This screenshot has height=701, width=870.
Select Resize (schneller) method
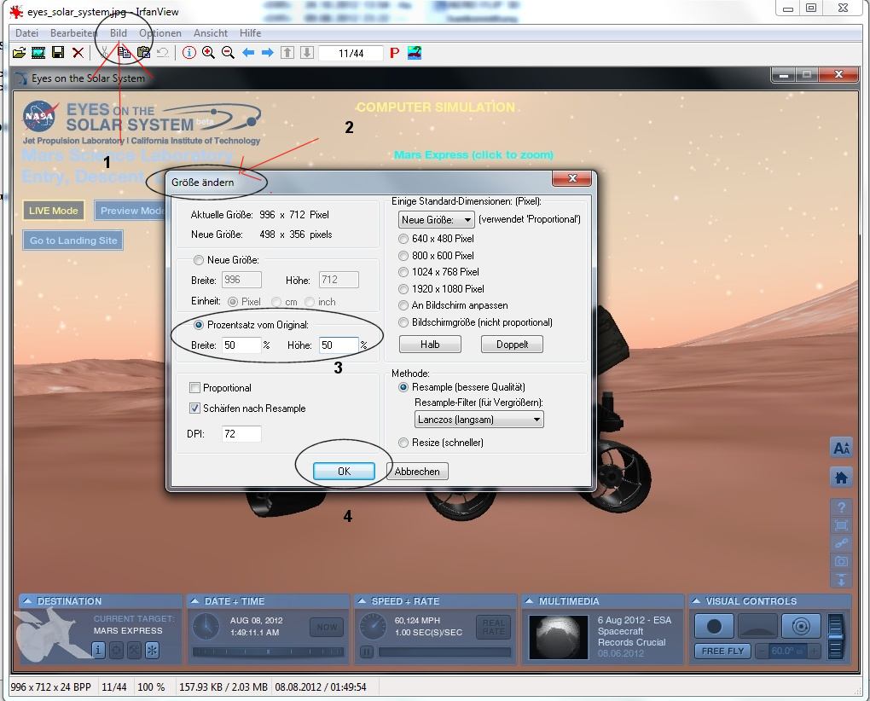tap(403, 443)
